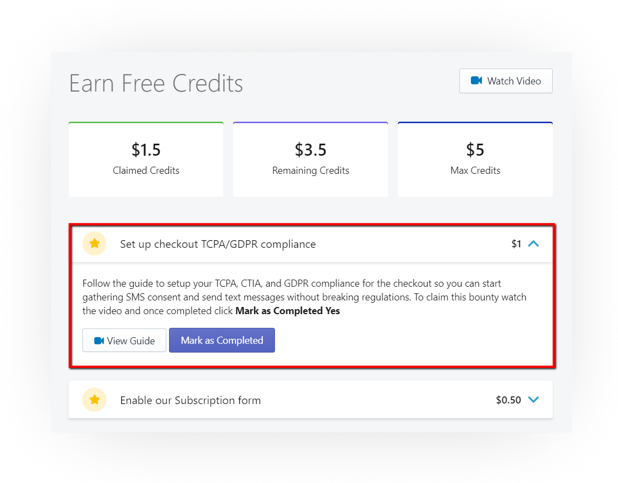Click the star icon beside TCPA/GDPR compliance
Screen dimensions: 618x483
click(x=94, y=243)
